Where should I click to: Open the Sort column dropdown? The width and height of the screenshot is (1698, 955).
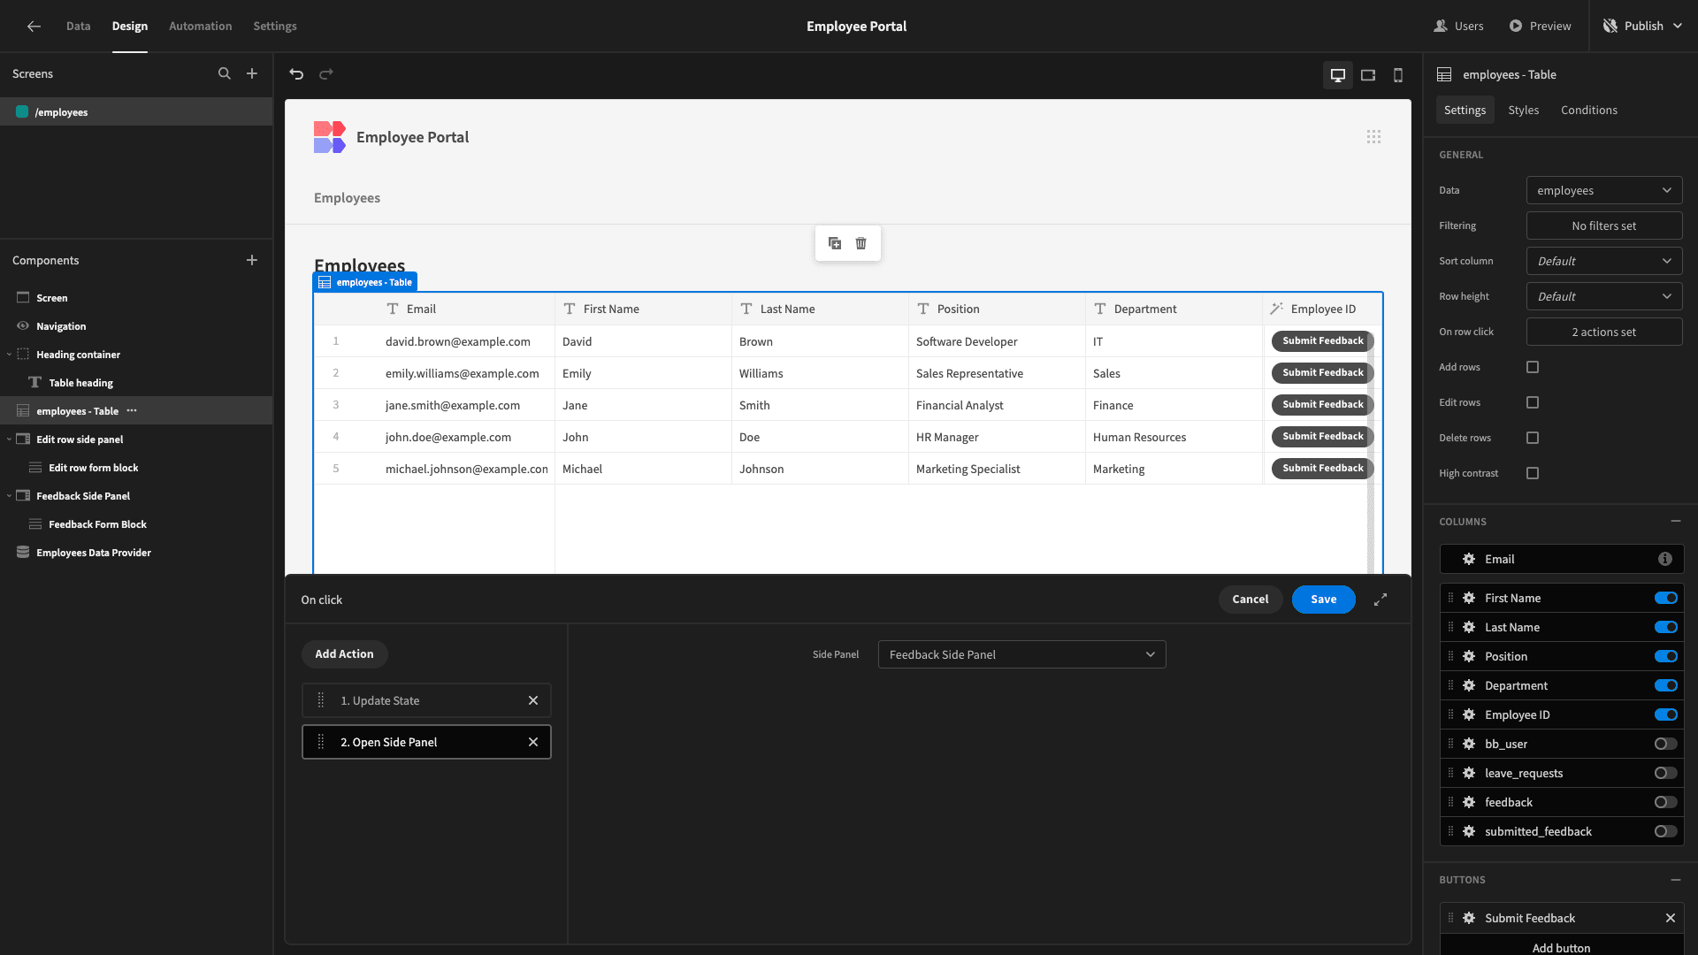(x=1604, y=261)
